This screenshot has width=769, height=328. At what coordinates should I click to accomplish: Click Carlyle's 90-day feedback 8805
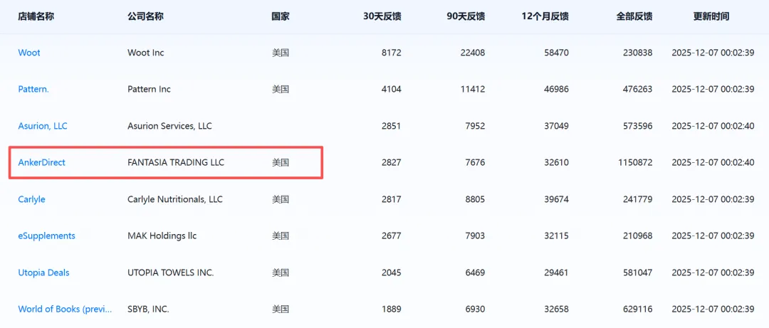pyautogui.click(x=475, y=199)
